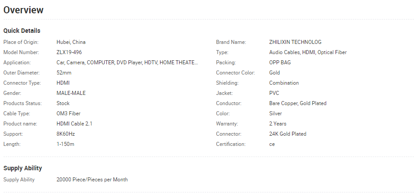This screenshot has width=417, height=196.
Task: Click the 8K60Hz support value
Action: pyautogui.click(x=66, y=134)
